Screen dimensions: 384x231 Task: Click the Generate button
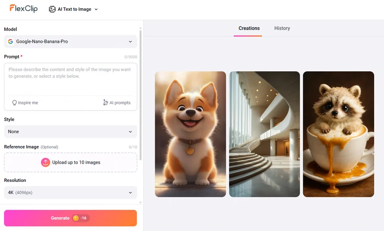(70, 218)
